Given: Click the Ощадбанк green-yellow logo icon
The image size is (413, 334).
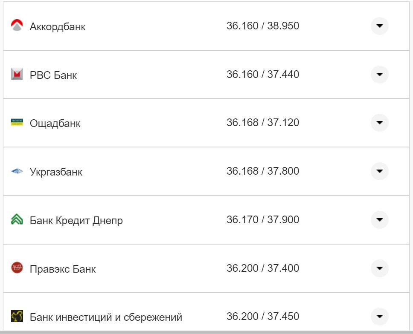Looking at the screenshot, I should click(17, 123).
